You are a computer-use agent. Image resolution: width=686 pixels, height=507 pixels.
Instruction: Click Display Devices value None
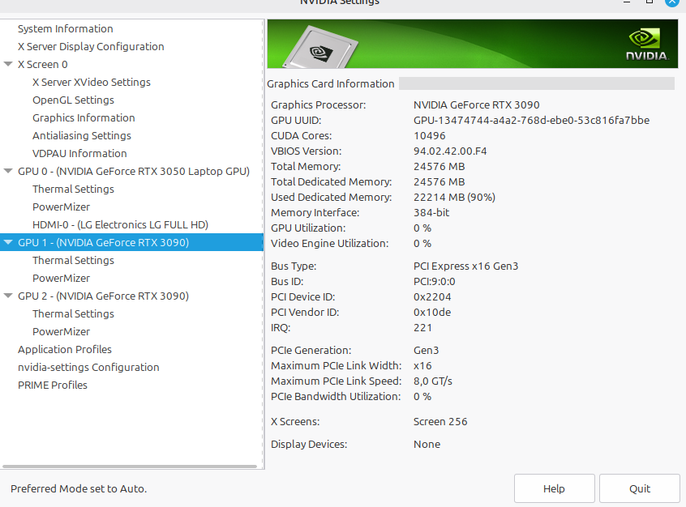427,445
